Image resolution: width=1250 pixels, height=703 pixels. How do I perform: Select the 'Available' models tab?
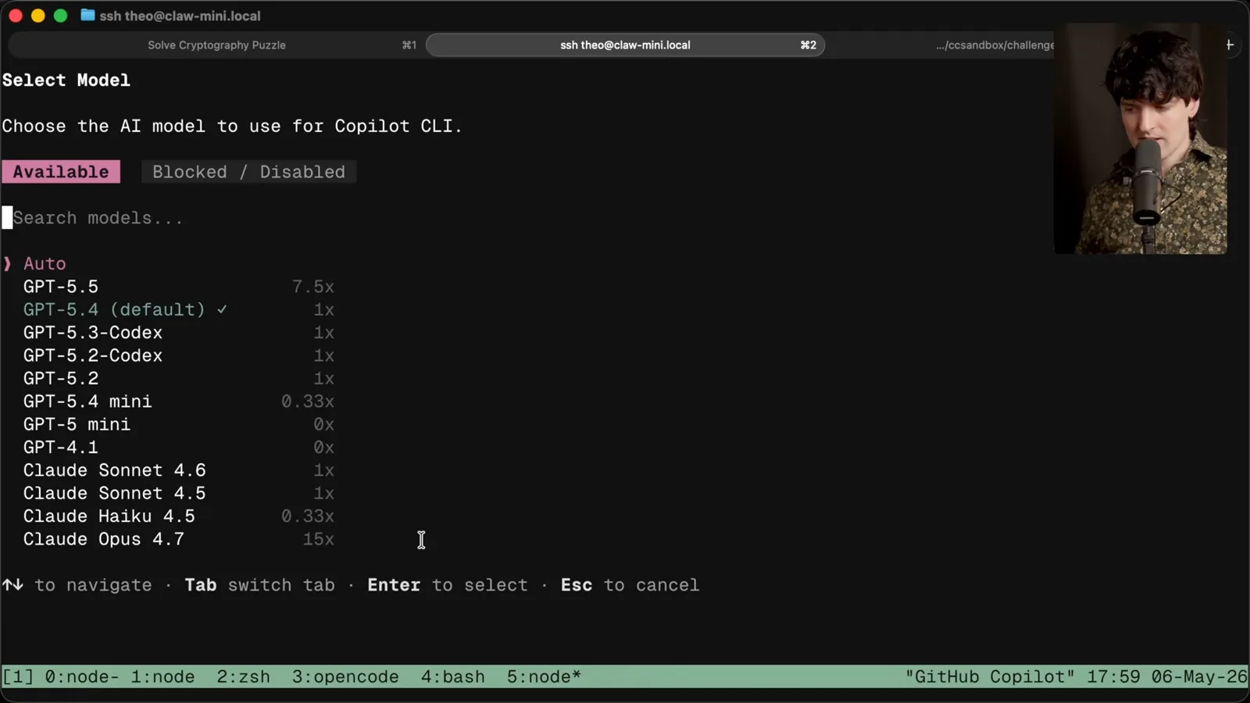click(x=61, y=172)
